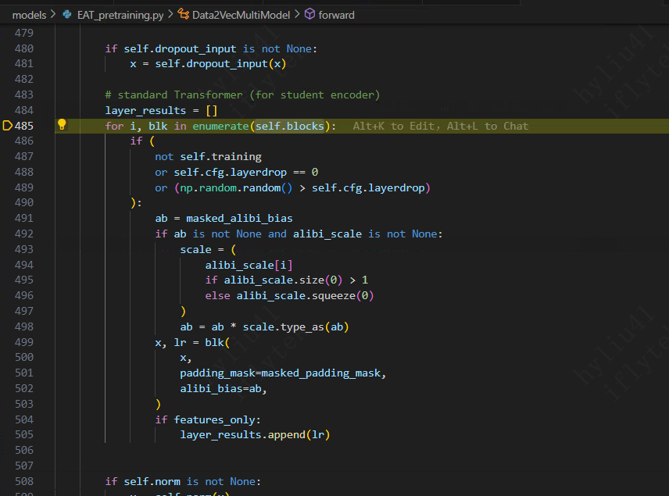Image resolution: width=669 pixels, height=496 pixels.
Task: Click line number 508 in gutter
Action: pyautogui.click(x=24, y=481)
